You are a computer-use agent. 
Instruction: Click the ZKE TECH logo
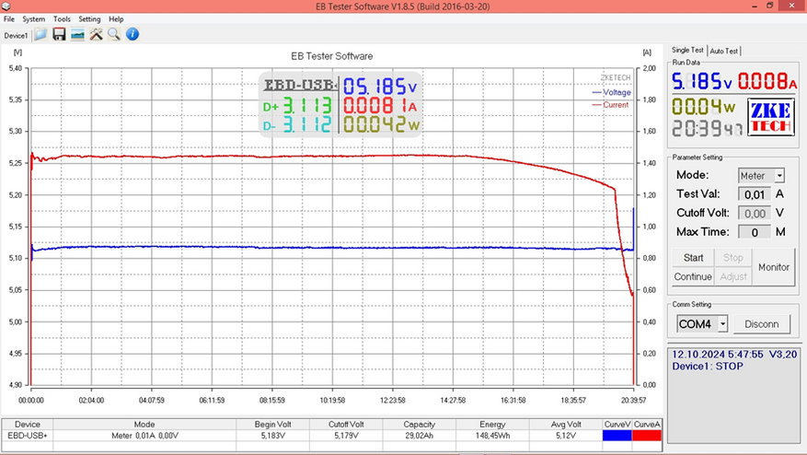click(x=770, y=117)
